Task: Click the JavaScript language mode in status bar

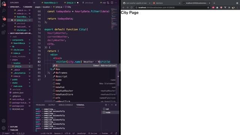Action: tap(81, 133)
